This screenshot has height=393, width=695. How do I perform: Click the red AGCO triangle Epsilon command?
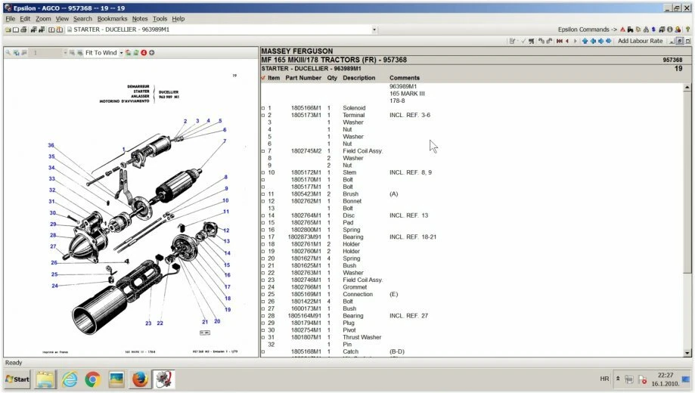tap(622, 29)
